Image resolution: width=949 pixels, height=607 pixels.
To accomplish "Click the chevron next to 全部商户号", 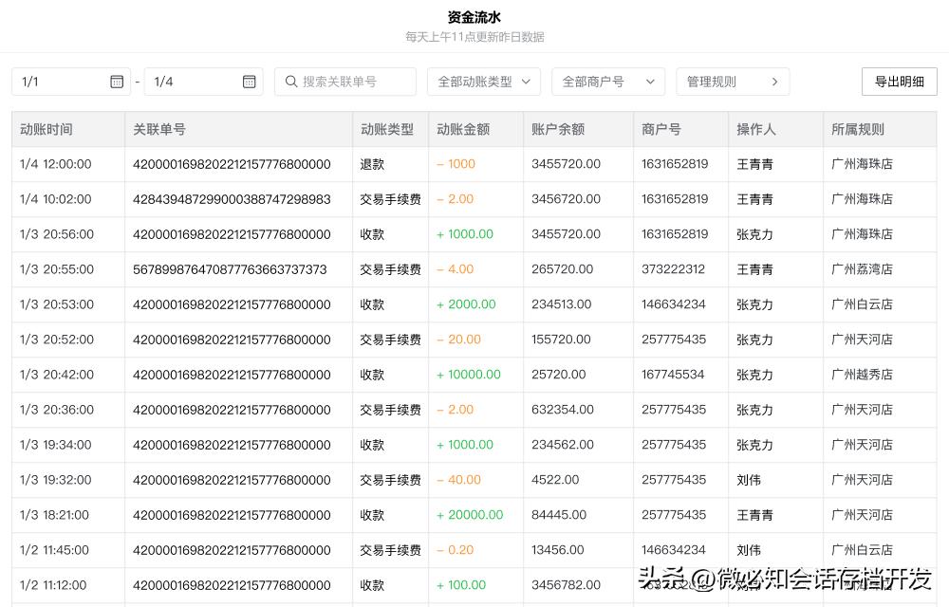I will point(650,82).
